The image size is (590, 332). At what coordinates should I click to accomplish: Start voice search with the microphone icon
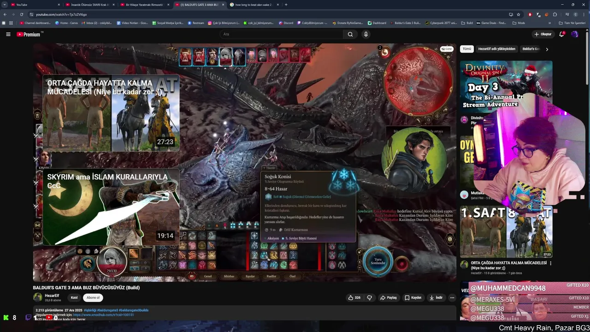pyautogui.click(x=366, y=34)
